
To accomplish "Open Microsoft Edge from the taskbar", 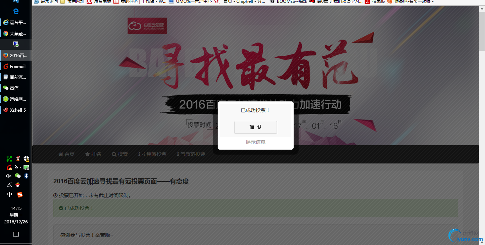I will (16, 12).
